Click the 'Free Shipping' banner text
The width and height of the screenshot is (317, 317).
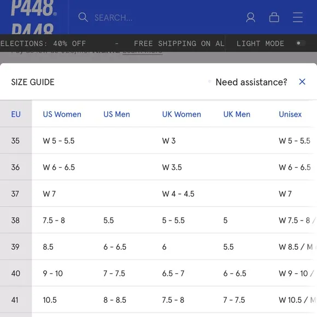(179, 44)
